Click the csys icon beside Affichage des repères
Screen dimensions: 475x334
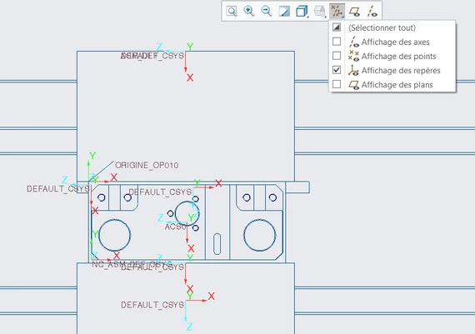pyautogui.click(x=353, y=70)
